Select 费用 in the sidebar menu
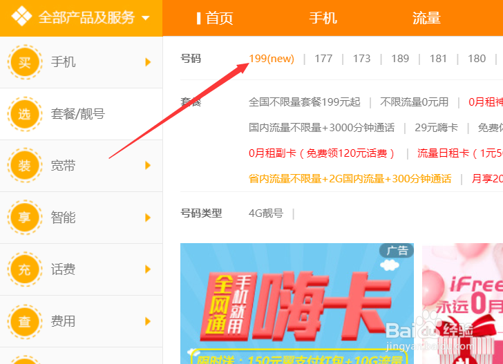This screenshot has width=503, height=364. 63,321
